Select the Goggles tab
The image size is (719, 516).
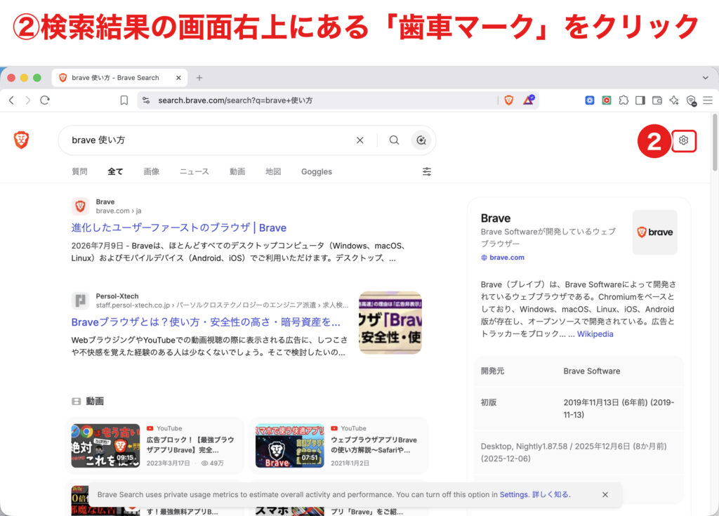click(317, 171)
